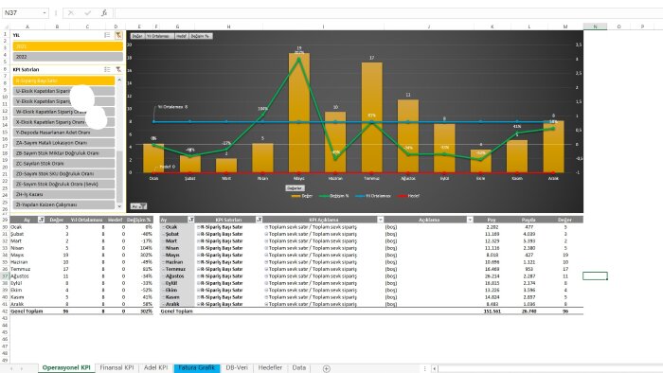Click Genel Toplam in left pivot table
This screenshot has height=373, width=663.
(x=27, y=311)
